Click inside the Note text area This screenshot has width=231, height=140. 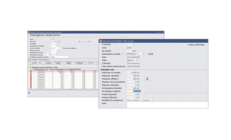tap(167, 105)
